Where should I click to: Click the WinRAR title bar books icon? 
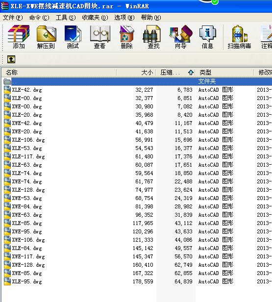[4, 6]
